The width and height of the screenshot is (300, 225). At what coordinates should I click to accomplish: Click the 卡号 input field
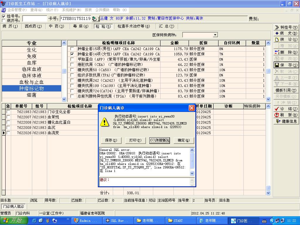coord(75,18)
